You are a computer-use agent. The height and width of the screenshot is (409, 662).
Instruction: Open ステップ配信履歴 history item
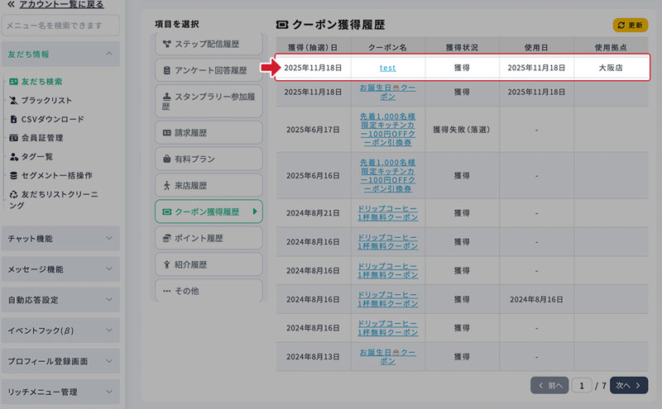208,44
